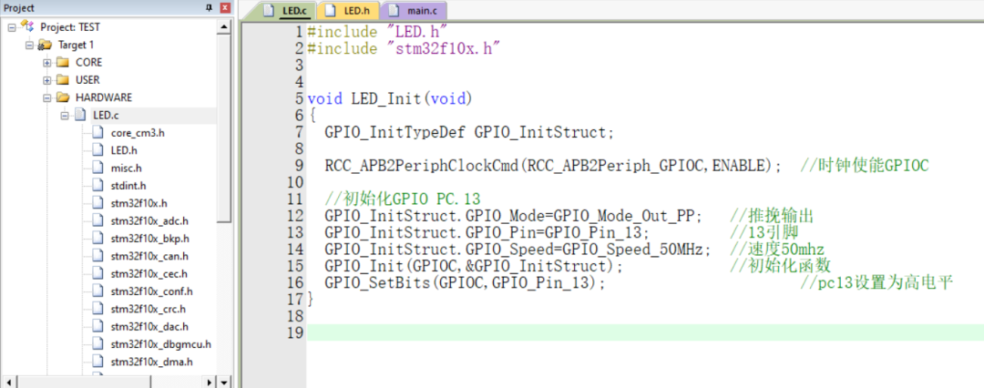Collapse the HARDWARE folder
This screenshot has height=388, width=984.
[x=47, y=98]
